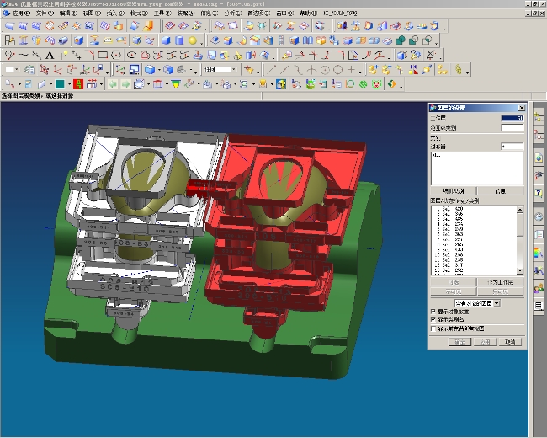Click the layer list scrollbar down arrow

pyautogui.click(x=520, y=271)
